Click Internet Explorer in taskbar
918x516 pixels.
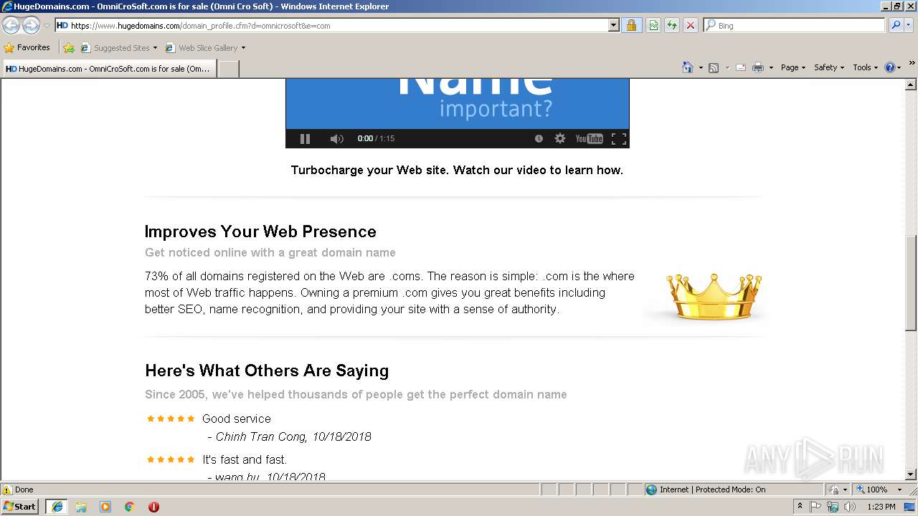click(57, 506)
